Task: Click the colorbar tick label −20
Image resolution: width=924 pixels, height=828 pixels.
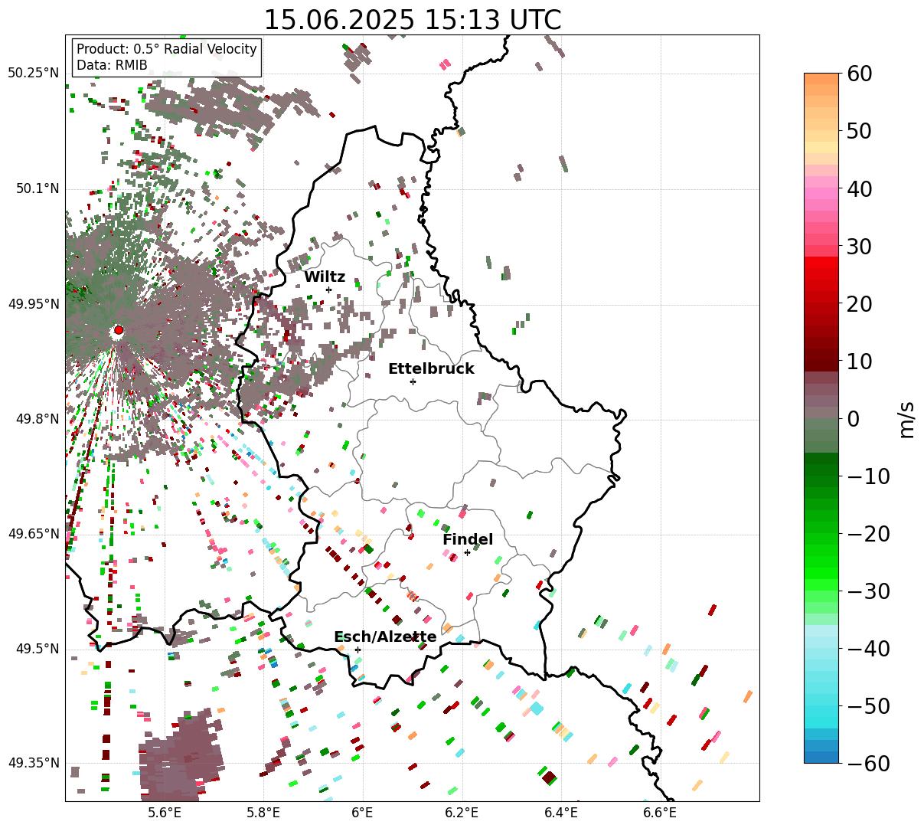Action: 867,534
